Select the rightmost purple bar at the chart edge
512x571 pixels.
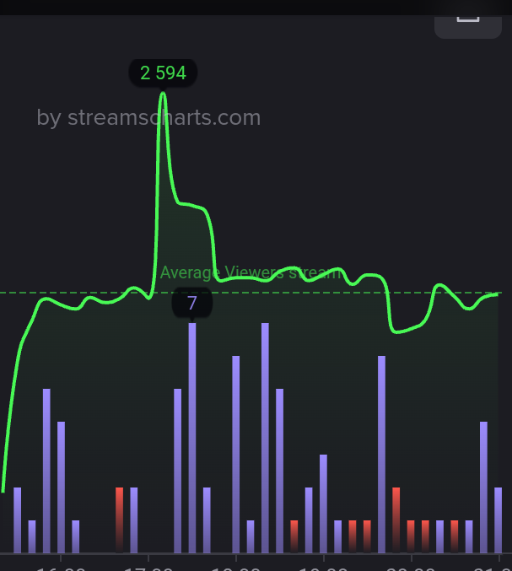point(498,520)
